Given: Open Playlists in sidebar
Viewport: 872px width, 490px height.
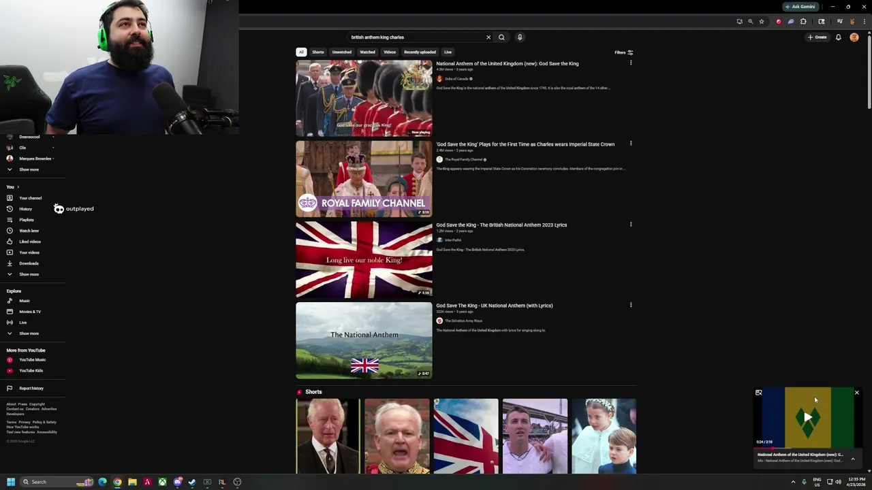Looking at the screenshot, I should pos(27,220).
